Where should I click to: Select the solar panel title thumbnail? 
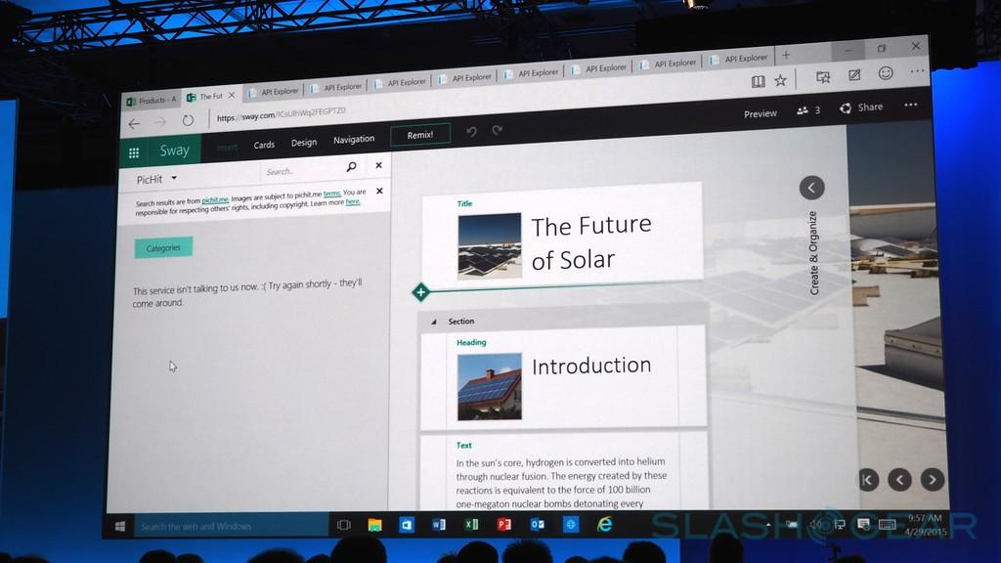pos(490,246)
